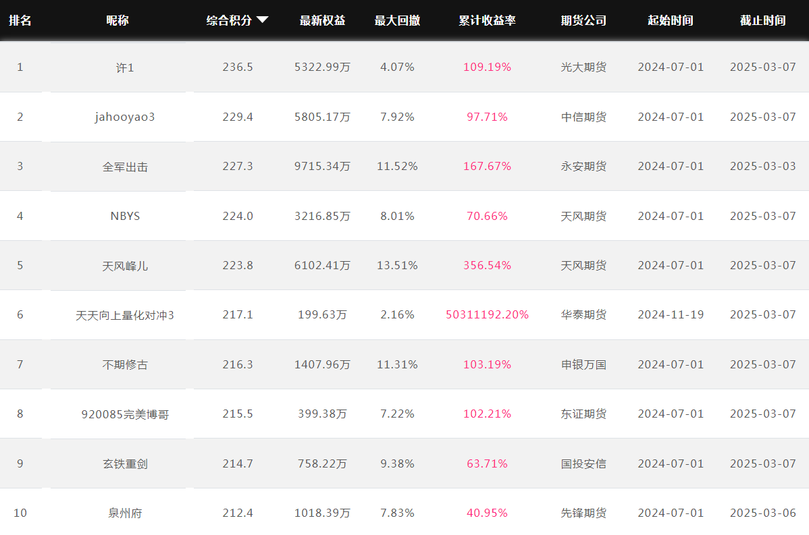The image size is (809, 535).
Task: Select the company 国投安信
Action: click(x=583, y=463)
